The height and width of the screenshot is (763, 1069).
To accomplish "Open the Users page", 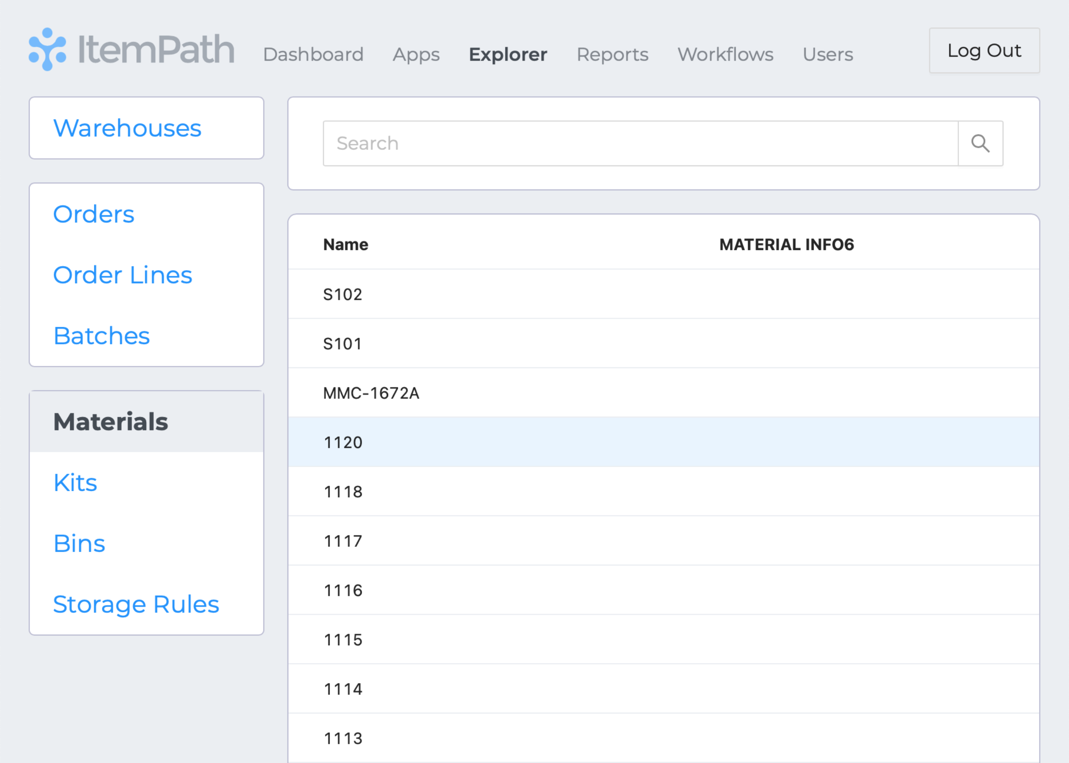I will tap(827, 54).
